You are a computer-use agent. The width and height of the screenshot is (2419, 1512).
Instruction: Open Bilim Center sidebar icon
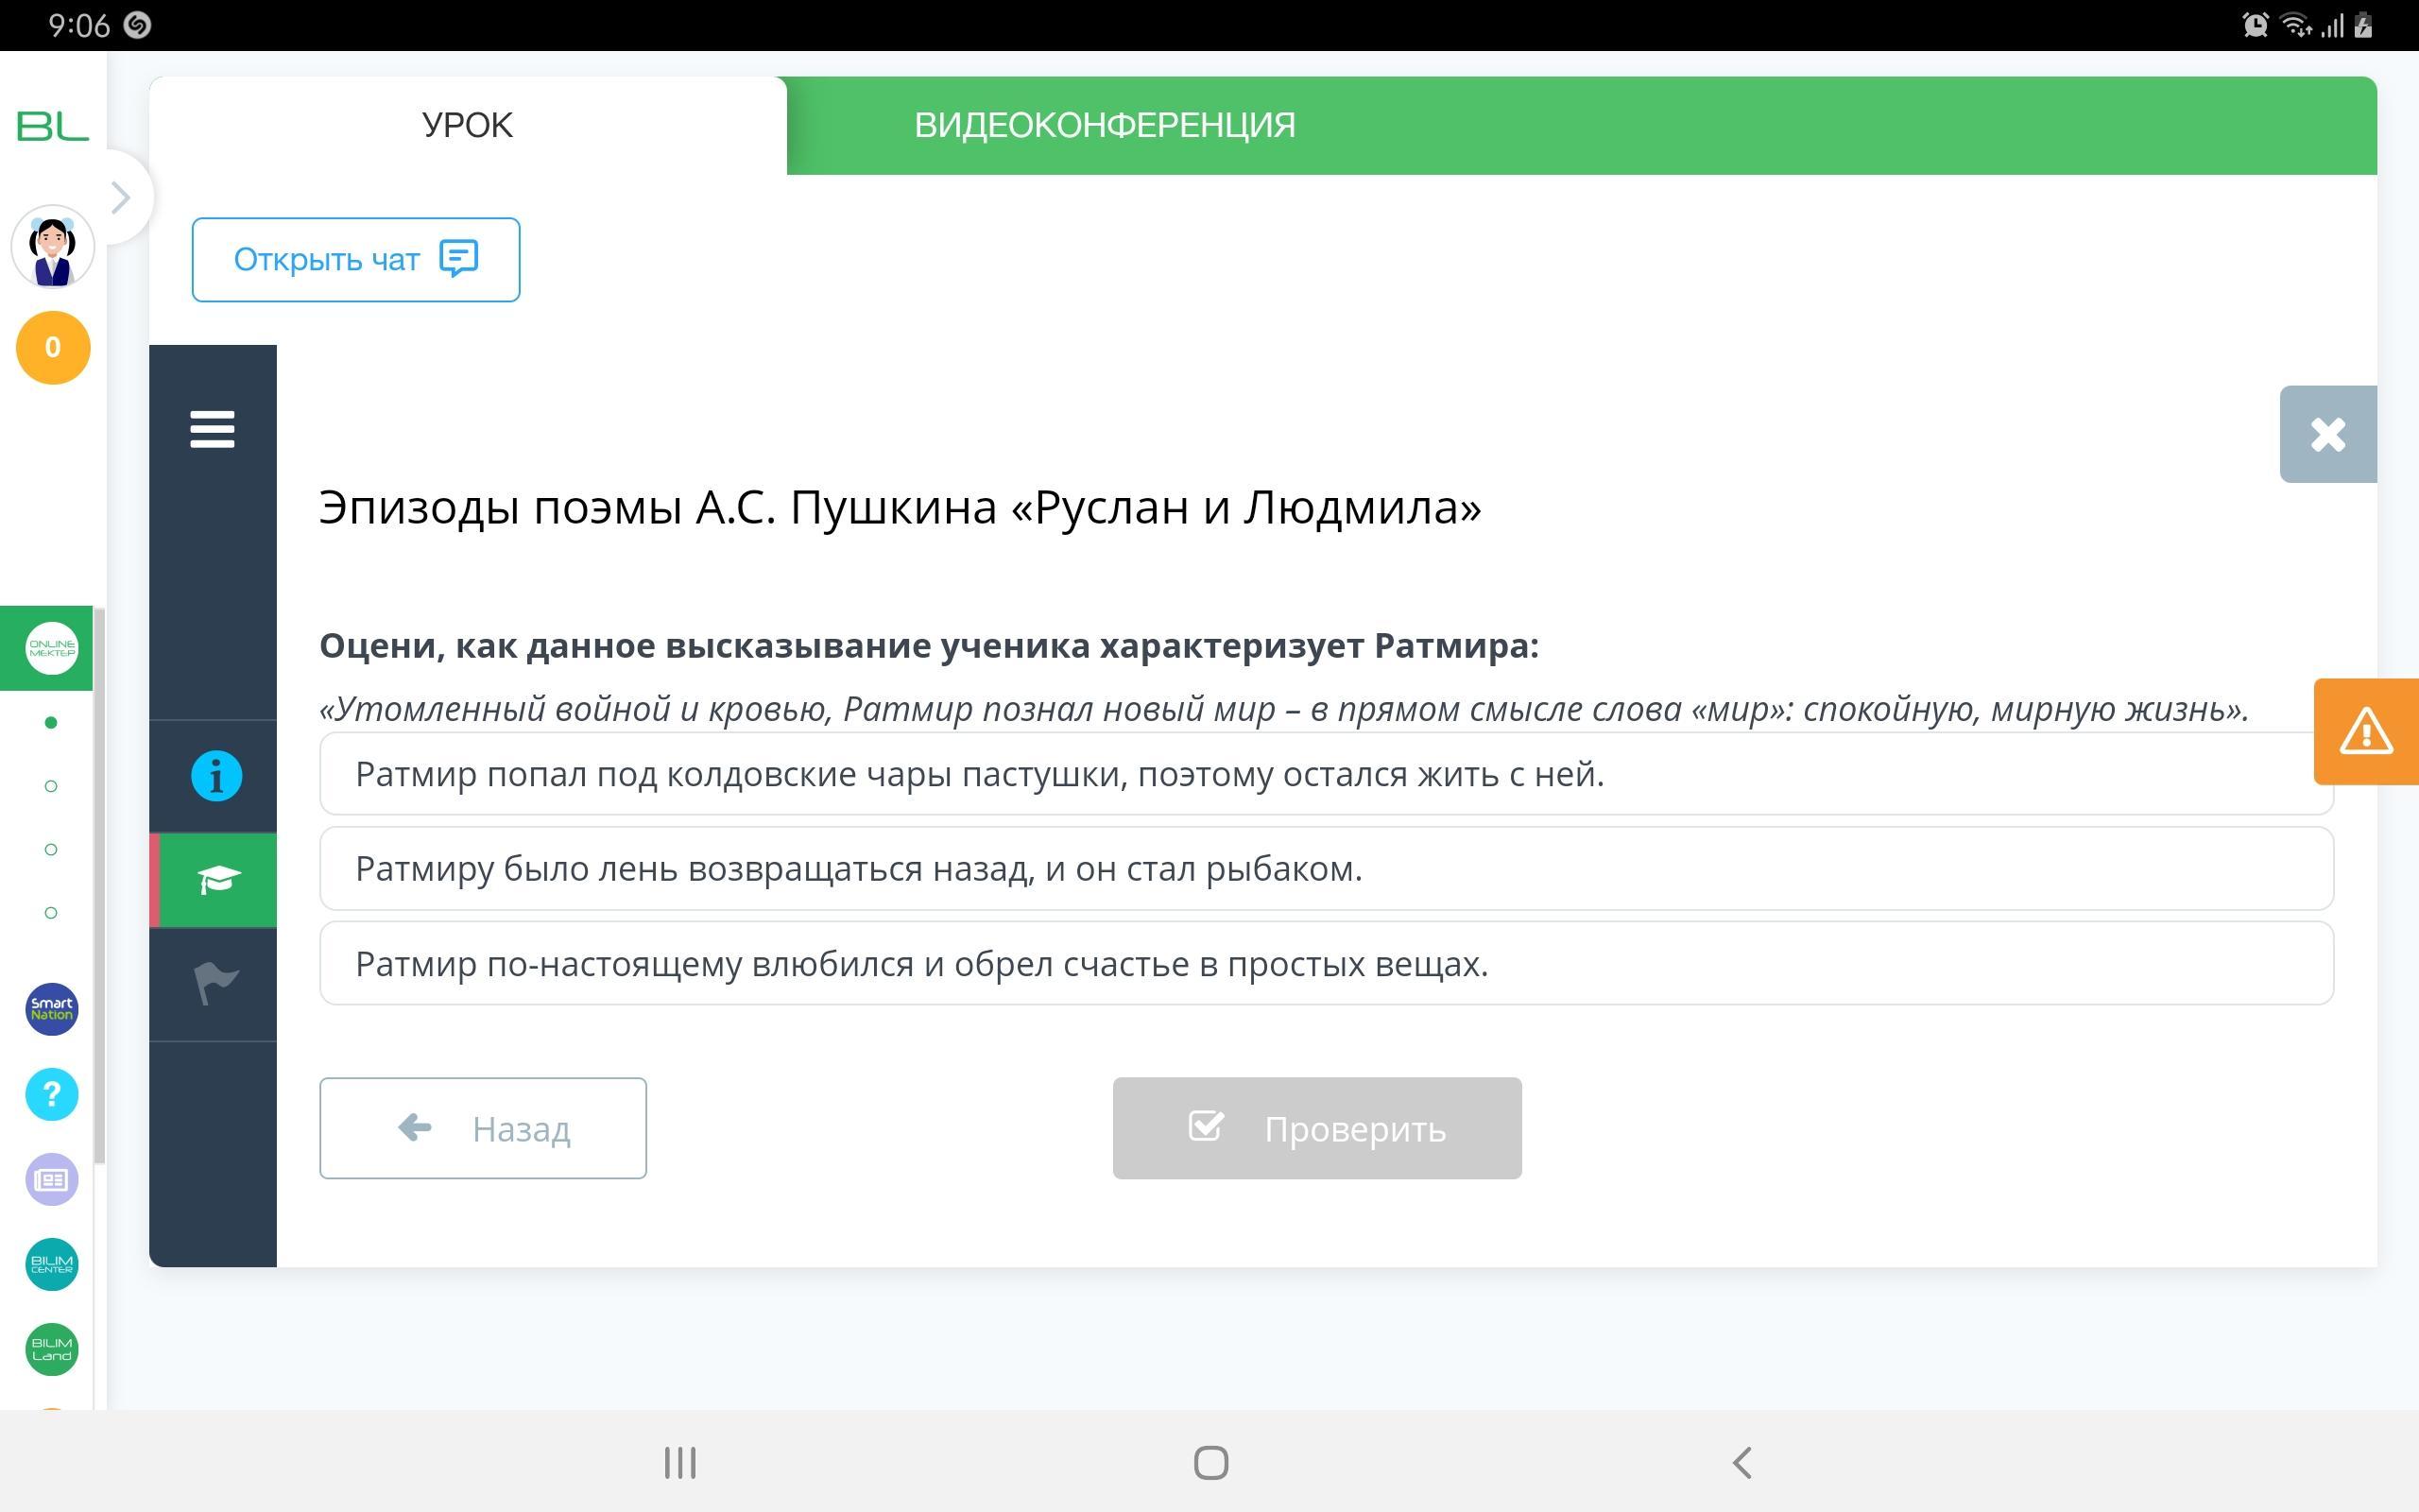[52, 1264]
